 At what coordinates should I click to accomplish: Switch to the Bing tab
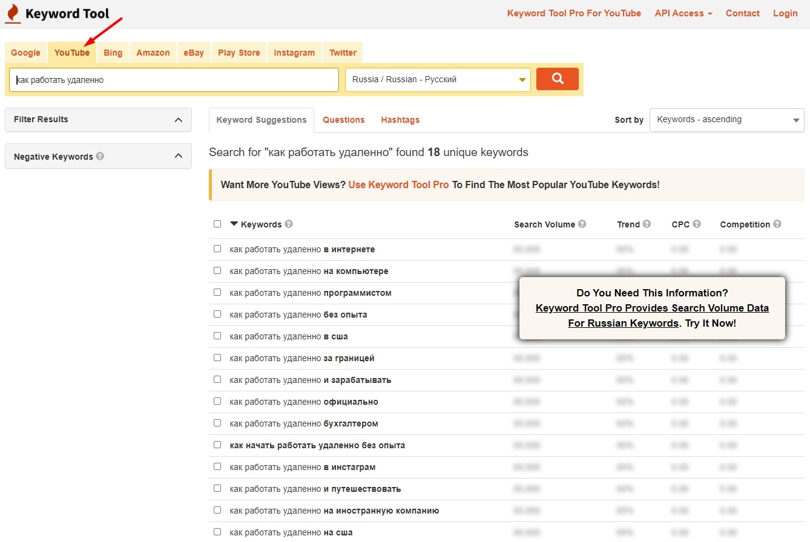113,53
